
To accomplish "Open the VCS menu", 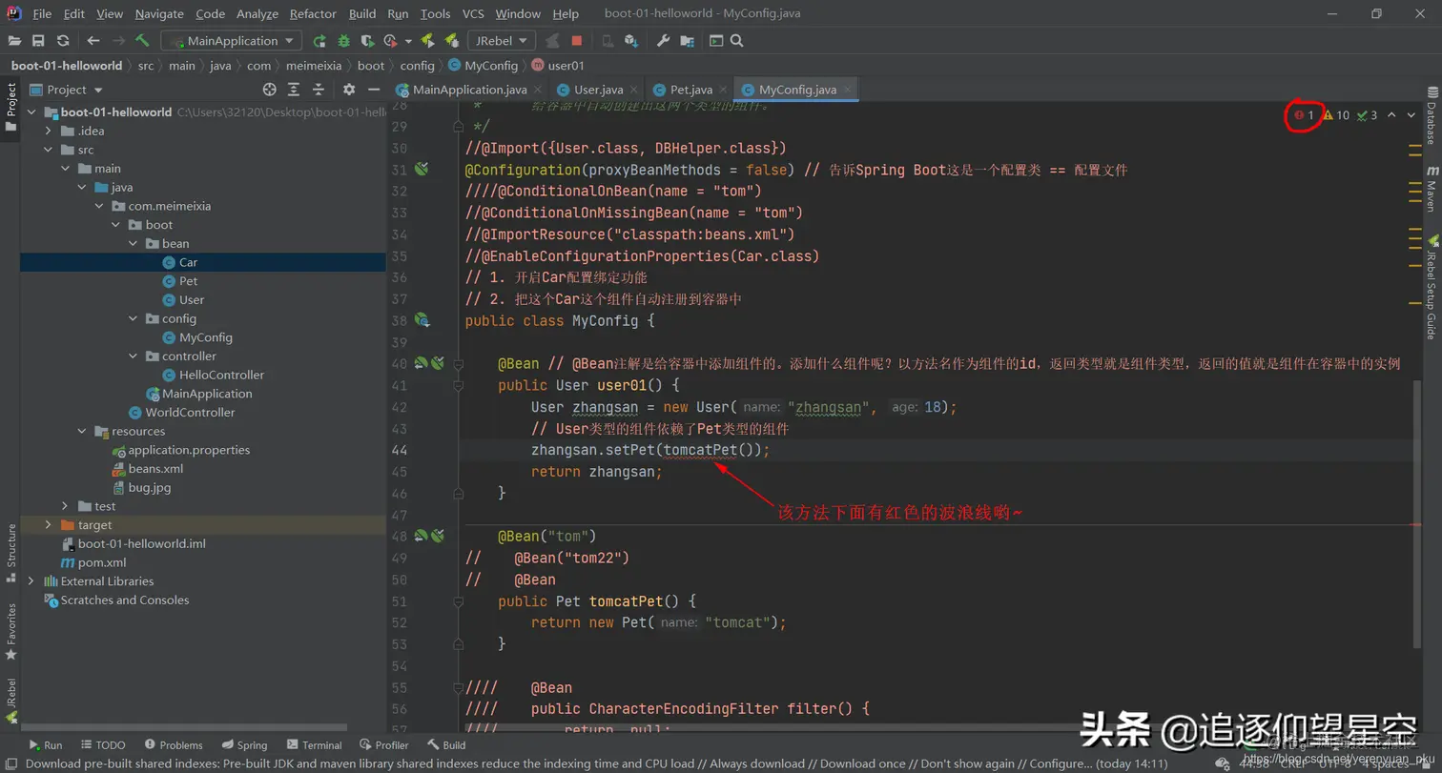I will [473, 14].
